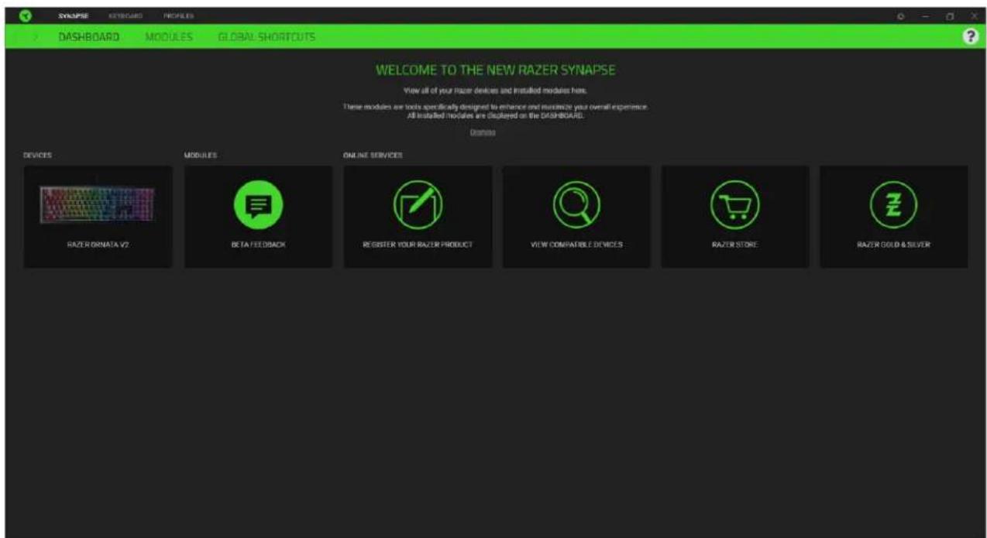Select the Dashboard sub-tab
The width and height of the screenshot is (987, 538).
(x=88, y=36)
